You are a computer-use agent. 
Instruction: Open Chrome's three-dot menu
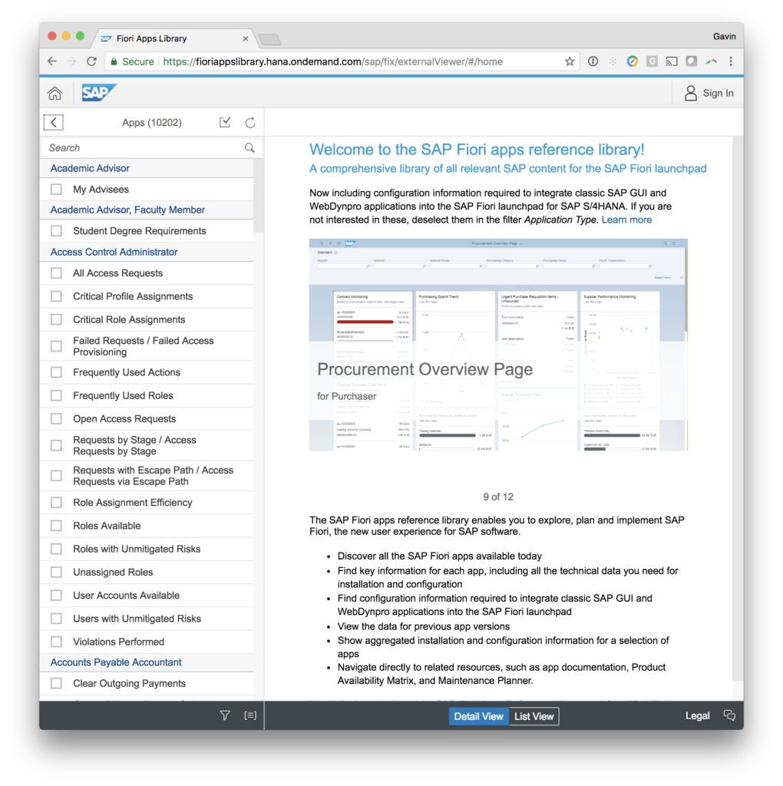pyautogui.click(x=731, y=61)
